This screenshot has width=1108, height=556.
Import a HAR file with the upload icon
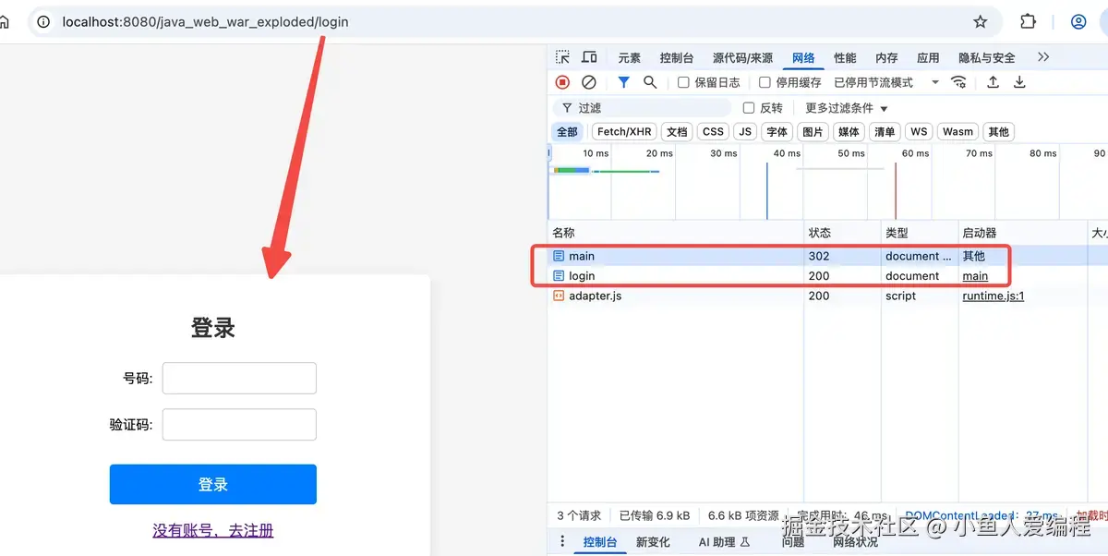coord(993,82)
